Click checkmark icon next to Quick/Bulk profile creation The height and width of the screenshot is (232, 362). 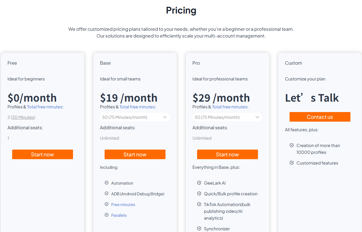tap(199, 193)
